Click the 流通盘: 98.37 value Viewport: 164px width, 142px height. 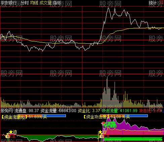[x=27, y=111]
